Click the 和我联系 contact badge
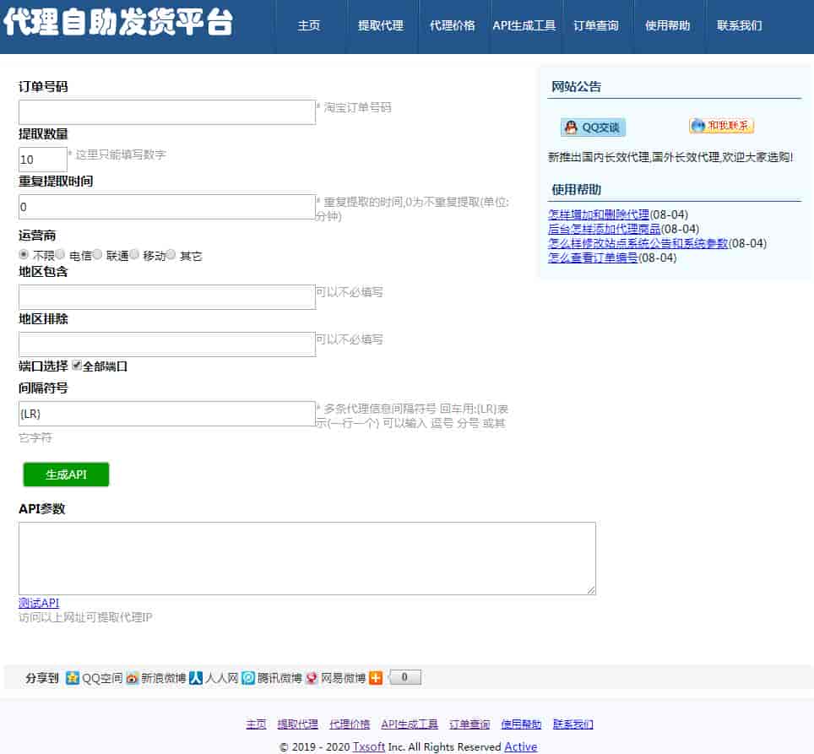The image size is (814, 754). pyautogui.click(x=721, y=126)
